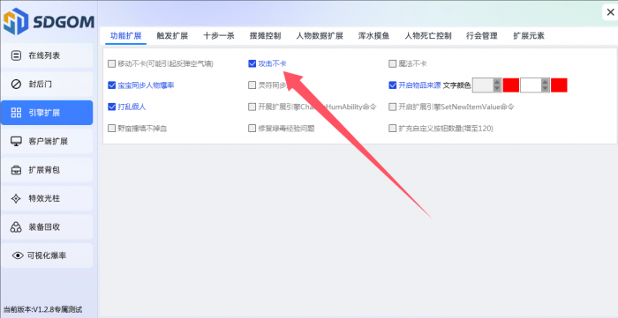Viewport: 618px width, 318px height.
Task: Select 封后门 sidebar item
Action: tap(47, 84)
